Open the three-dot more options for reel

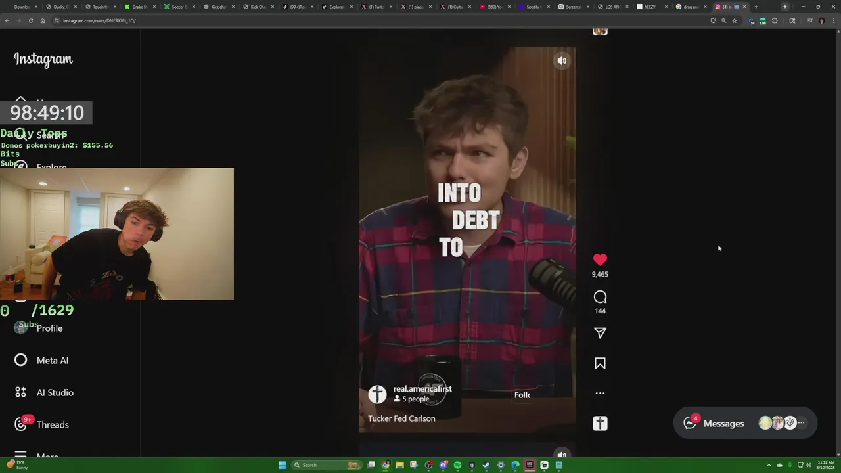pyautogui.click(x=600, y=393)
